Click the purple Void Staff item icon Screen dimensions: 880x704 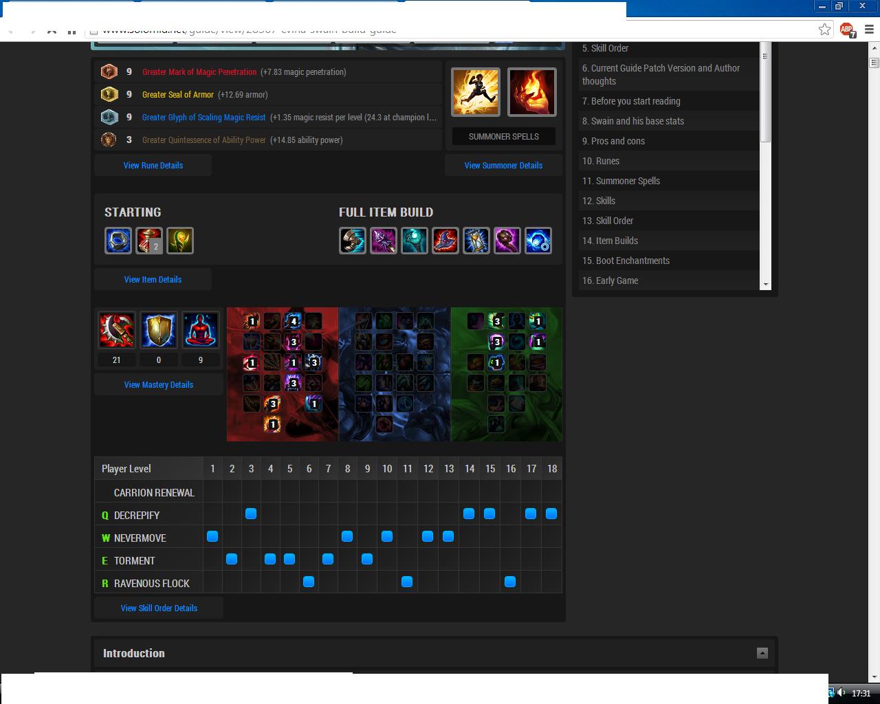pyautogui.click(x=507, y=241)
